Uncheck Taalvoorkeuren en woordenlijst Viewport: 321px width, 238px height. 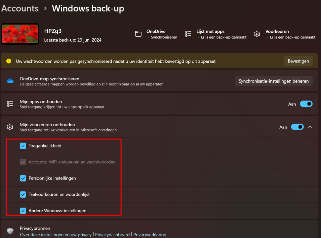point(23,194)
